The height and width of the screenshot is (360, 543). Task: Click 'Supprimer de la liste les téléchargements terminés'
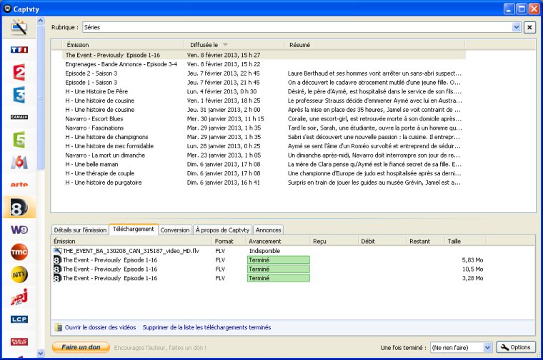[x=206, y=327]
